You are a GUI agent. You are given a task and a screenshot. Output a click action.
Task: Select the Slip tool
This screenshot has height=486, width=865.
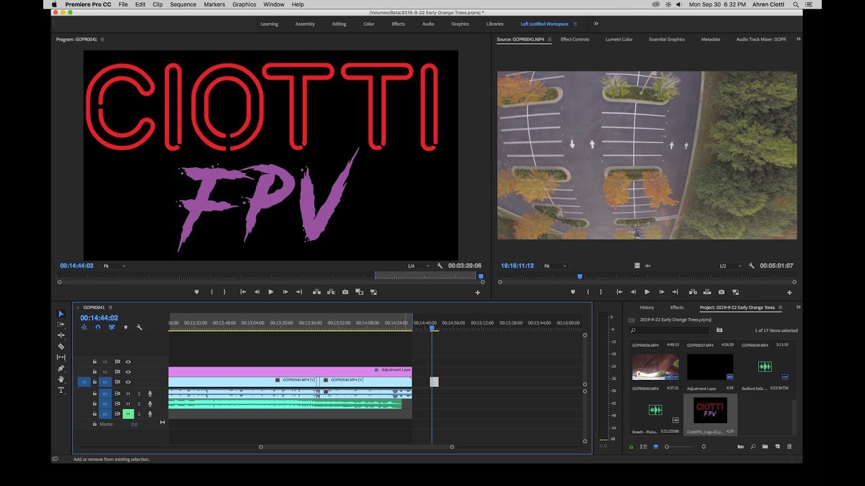[x=61, y=357]
